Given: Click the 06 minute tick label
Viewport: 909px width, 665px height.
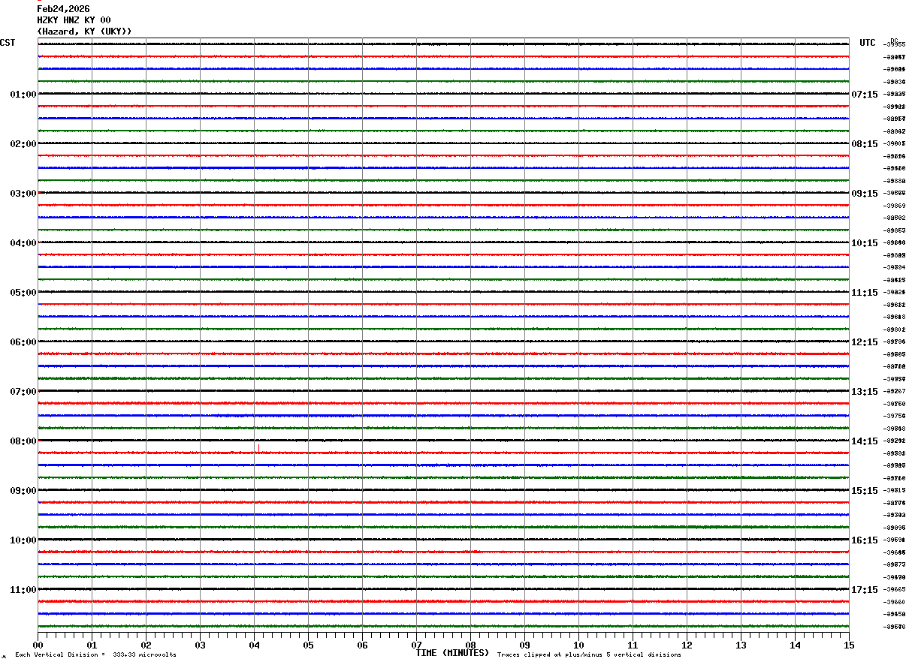Looking at the screenshot, I should click(362, 645).
